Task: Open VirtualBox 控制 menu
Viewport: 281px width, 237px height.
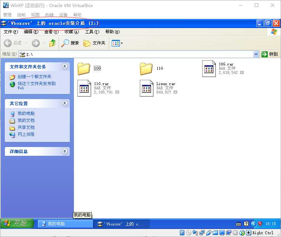Action: click(x=21, y=15)
